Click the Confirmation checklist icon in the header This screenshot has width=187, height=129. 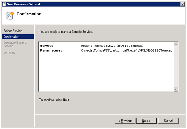(x=10, y=15)
